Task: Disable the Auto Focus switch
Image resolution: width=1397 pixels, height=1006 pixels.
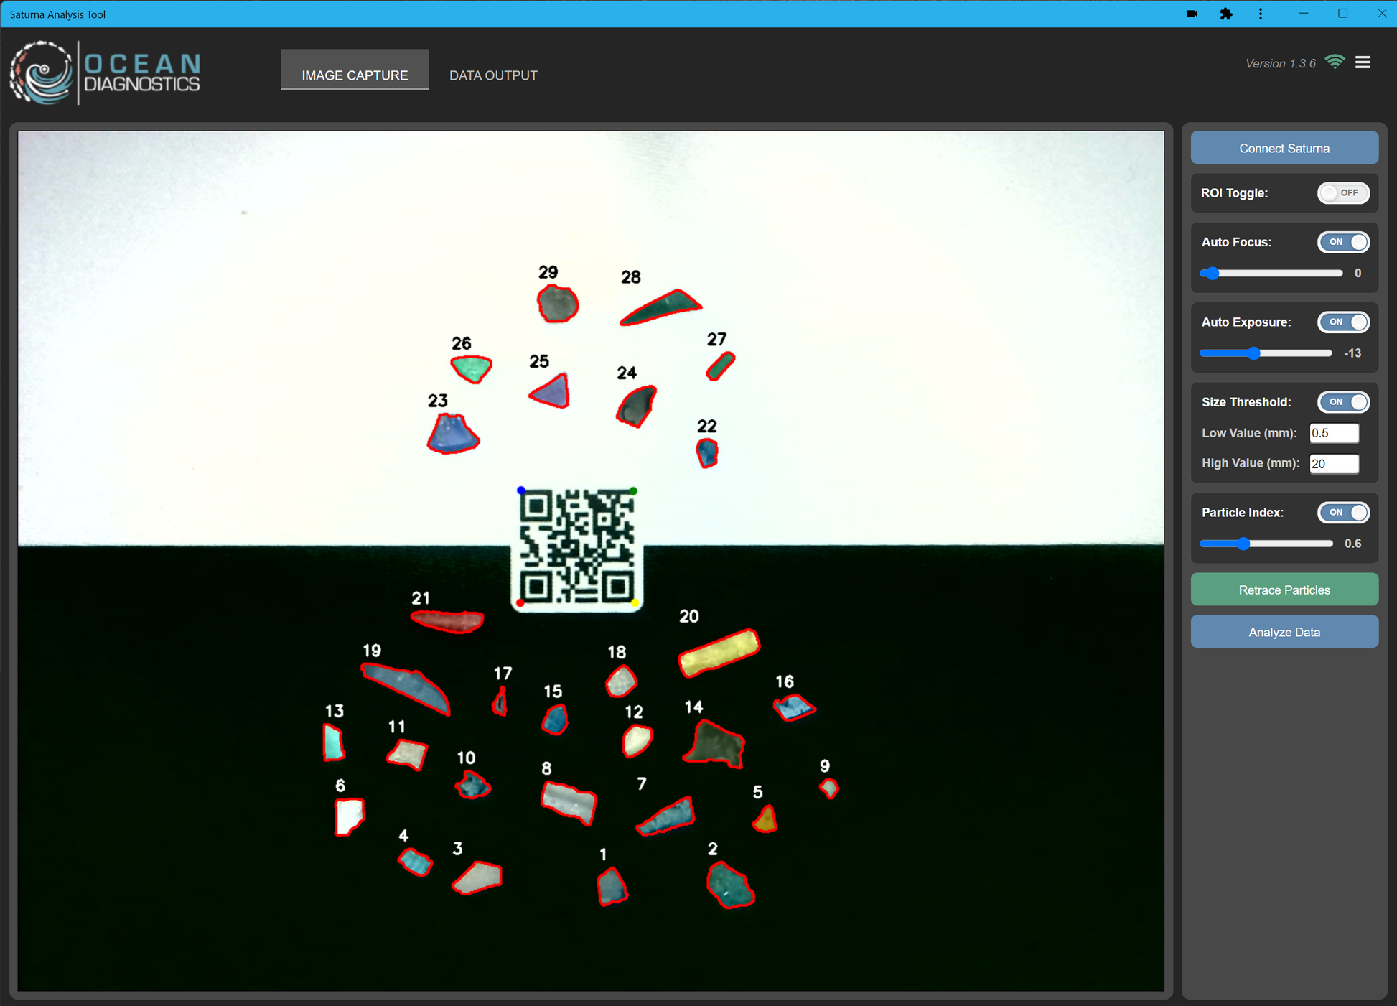Action: [x=1342, y=242]
